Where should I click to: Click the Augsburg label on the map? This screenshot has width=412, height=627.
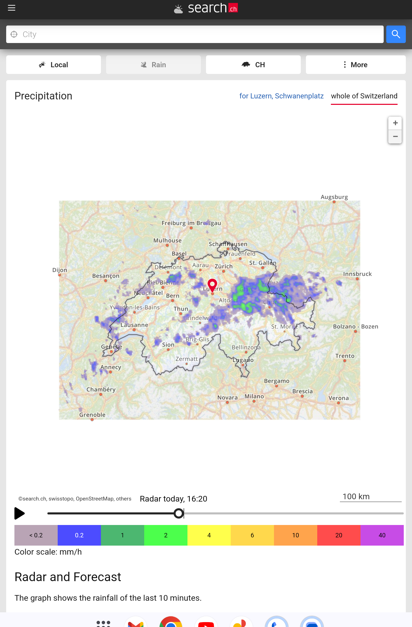pyautogui.click(x=334, y=197)
